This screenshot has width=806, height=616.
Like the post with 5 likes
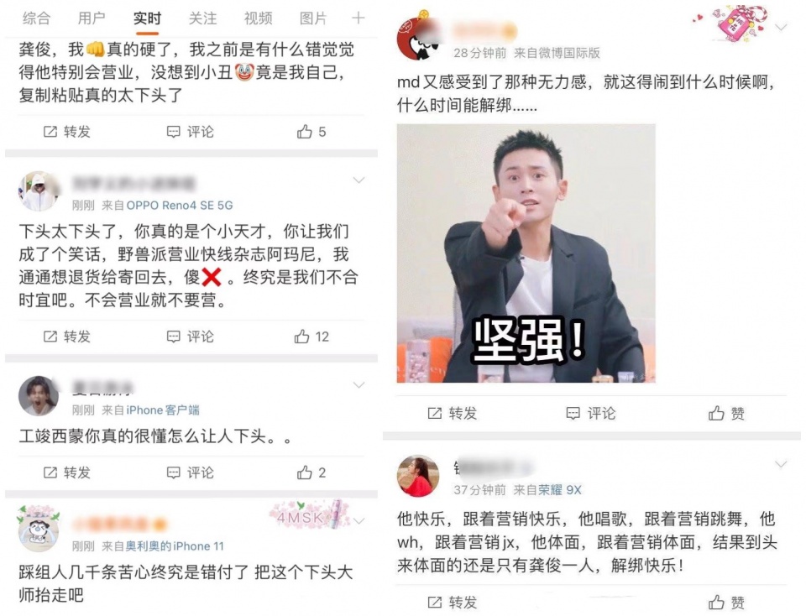click(311, 132)
